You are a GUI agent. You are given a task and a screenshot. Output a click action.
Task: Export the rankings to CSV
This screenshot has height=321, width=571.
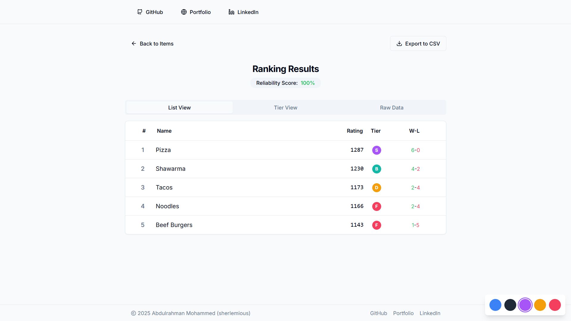[x=418, y=43]
